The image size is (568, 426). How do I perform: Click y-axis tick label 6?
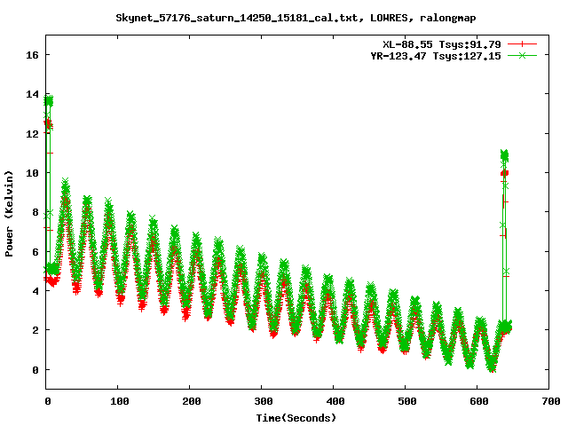pos(35,252)
